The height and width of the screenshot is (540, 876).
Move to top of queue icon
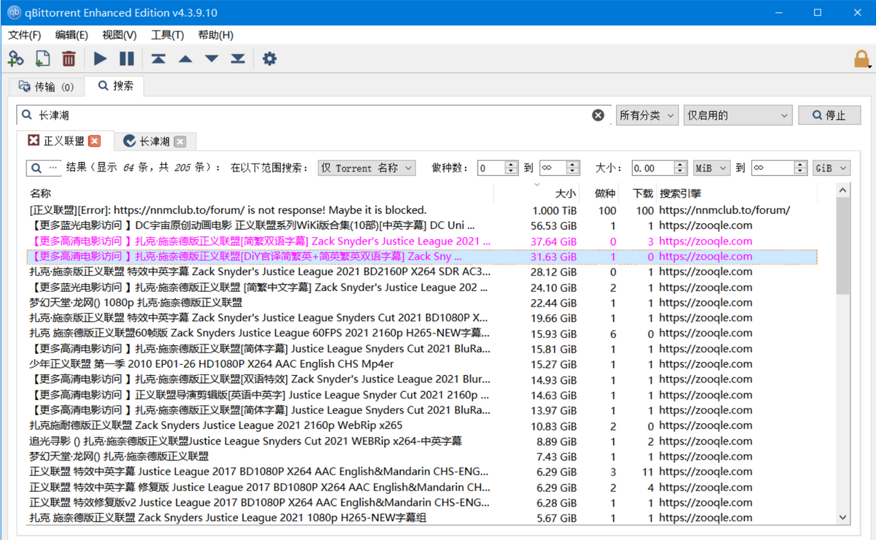[x=158, y=58]
